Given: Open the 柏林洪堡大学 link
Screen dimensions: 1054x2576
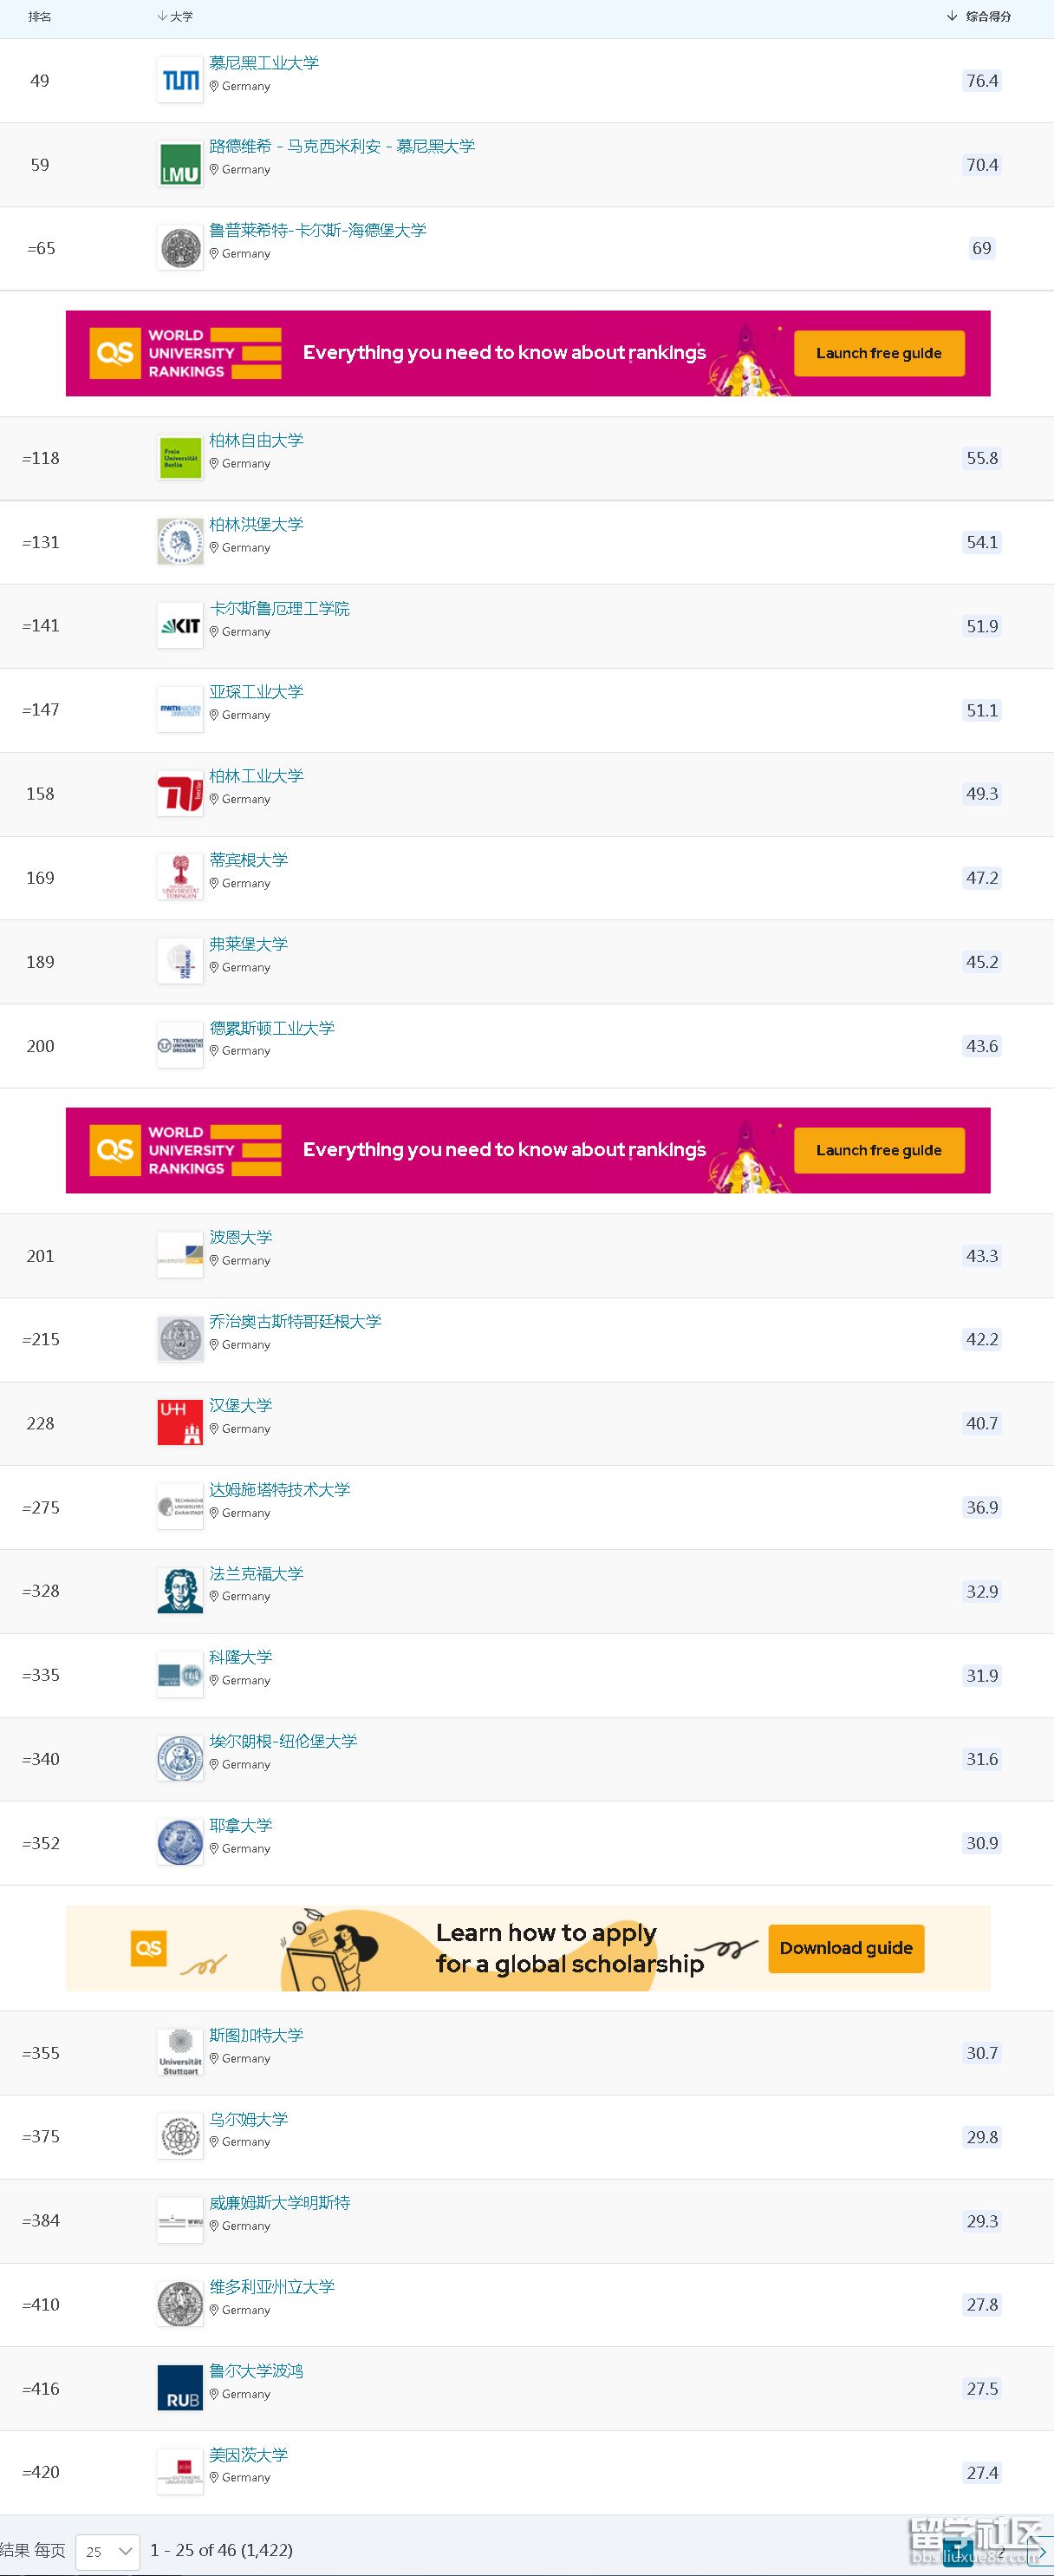Looking at the screenshot, I should click(x=256, y=524).
